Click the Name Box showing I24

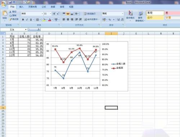tap(14, 29)
